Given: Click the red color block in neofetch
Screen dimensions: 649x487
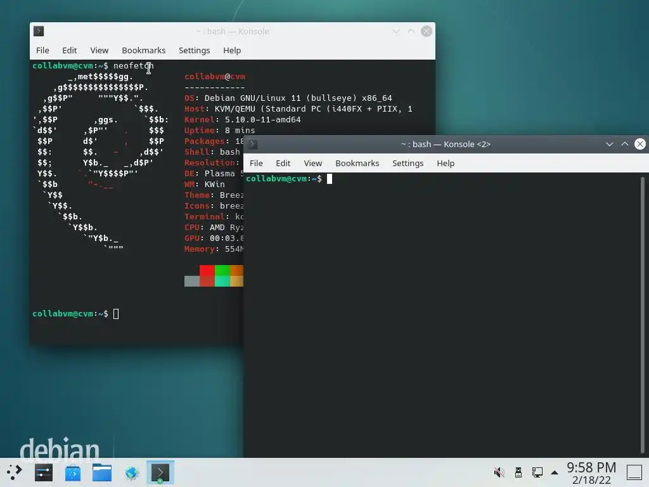Looking at the screenshot, I should tap(207, 270).
